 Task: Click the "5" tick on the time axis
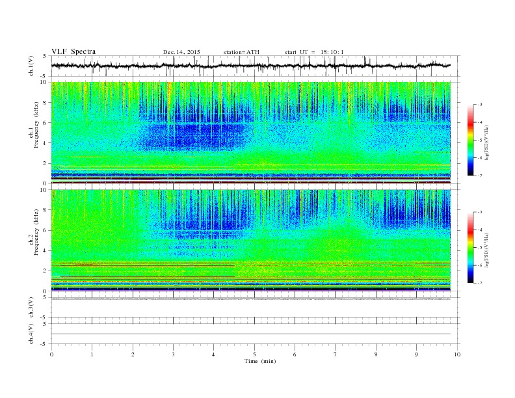pyautogui.click(x=254, y=354)
